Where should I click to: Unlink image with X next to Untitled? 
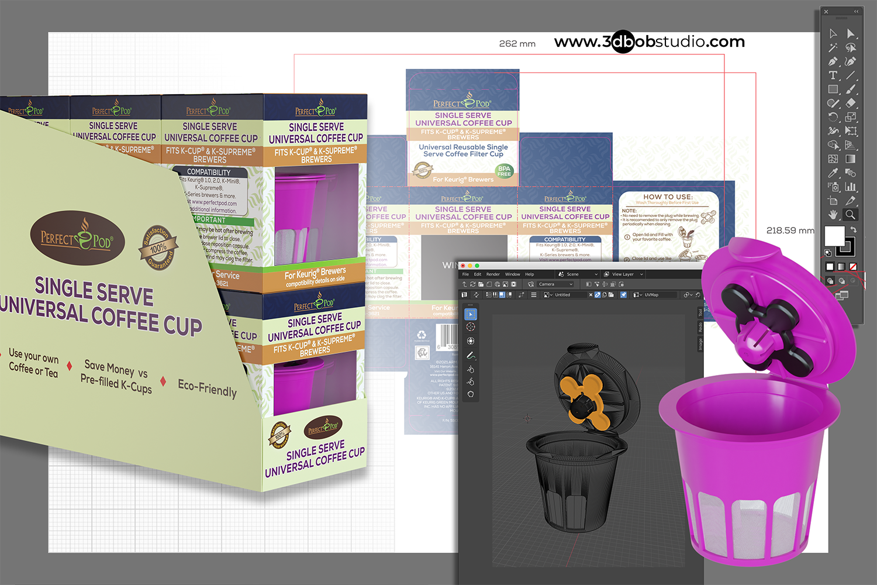[x=591, y=295]
